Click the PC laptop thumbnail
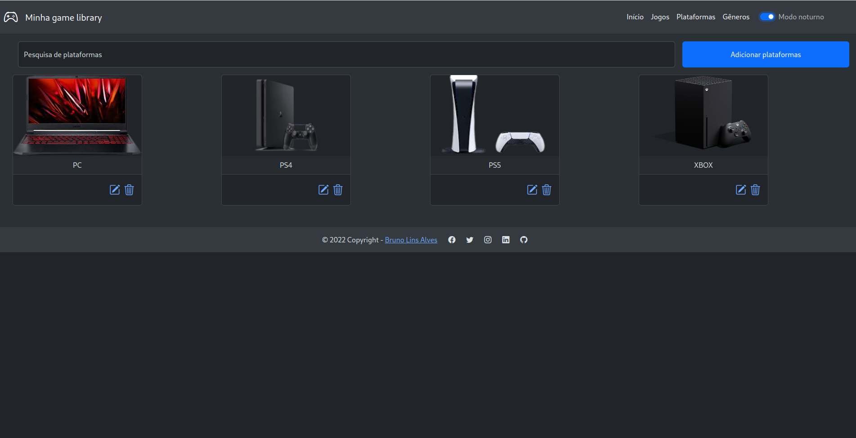This screenshot has width=856, height=438. [x=77, y=116]
